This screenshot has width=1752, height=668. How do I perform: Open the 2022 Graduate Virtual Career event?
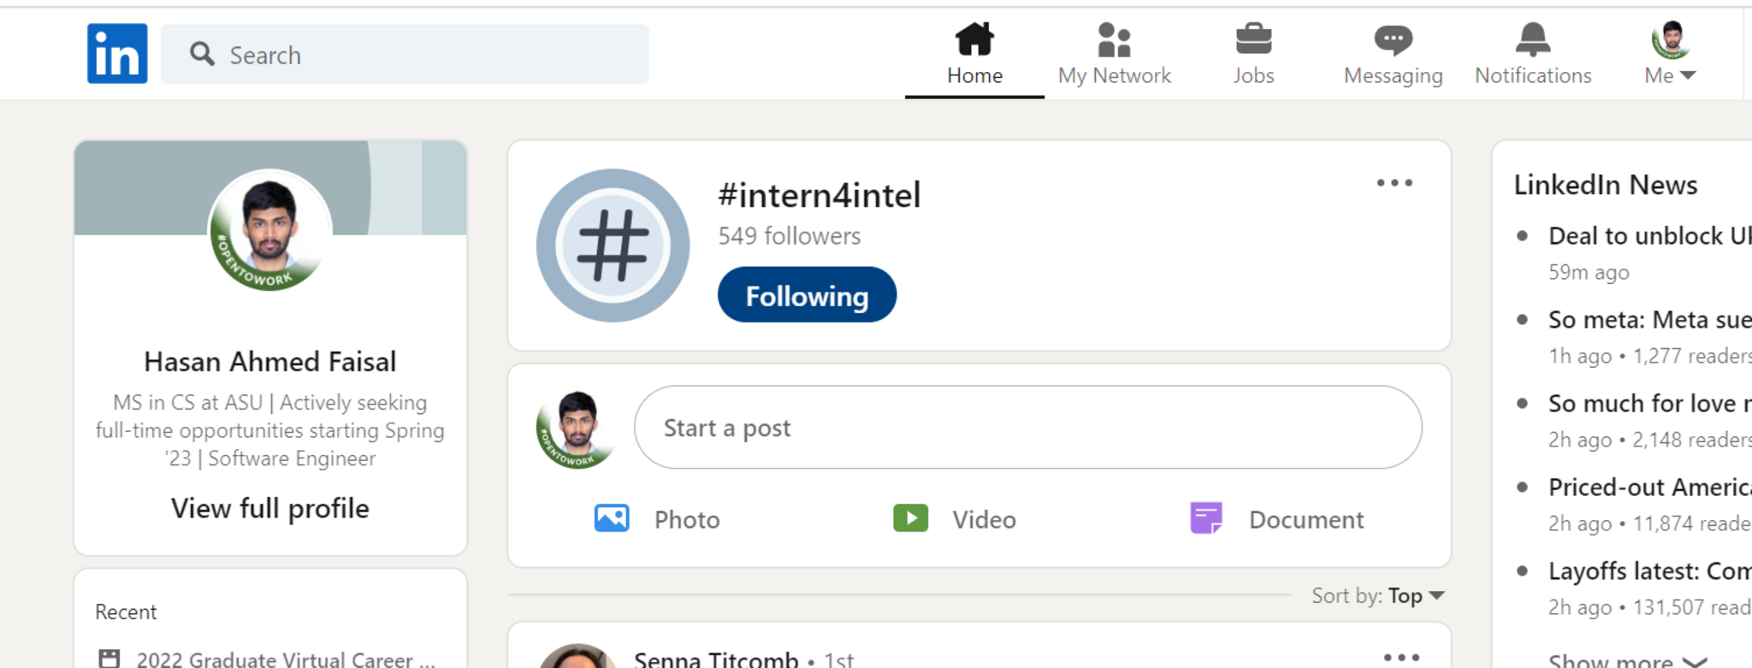(274, 659)
